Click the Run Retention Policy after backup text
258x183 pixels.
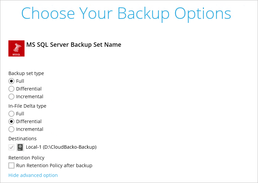[x=54, y=166]
